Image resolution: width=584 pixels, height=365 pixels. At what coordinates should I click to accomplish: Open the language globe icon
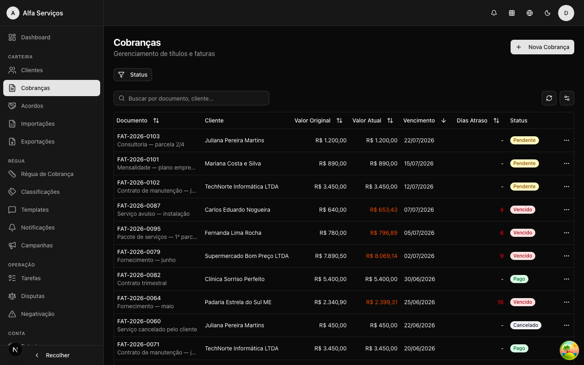[x=530, y=13]
